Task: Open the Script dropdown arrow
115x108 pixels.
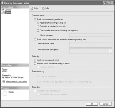Action: (40, 8)
